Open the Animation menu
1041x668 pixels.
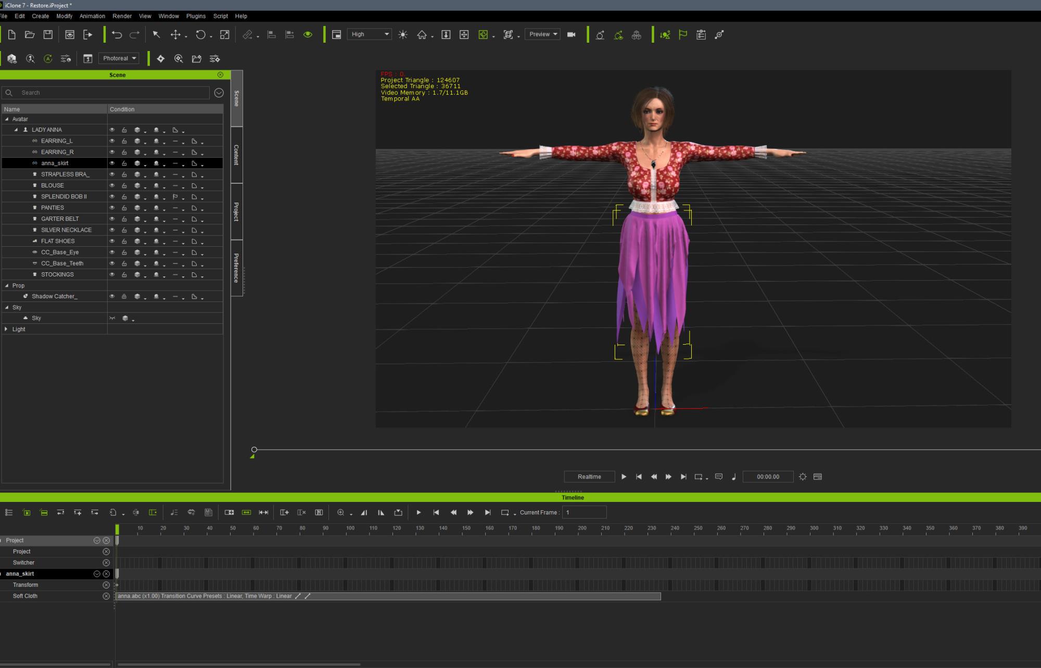coord(92,16)
